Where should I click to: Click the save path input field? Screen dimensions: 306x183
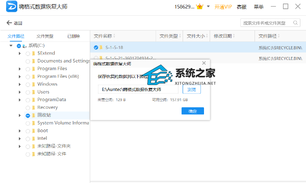click(138, 89)
